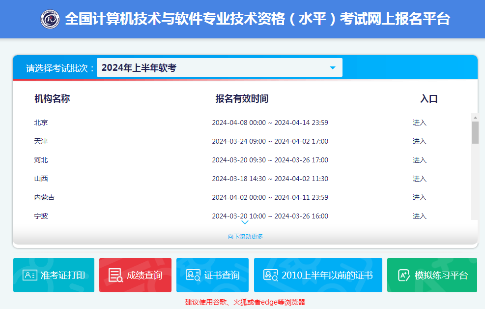The height and width of the screenshot is (309, 485).
Task: Click the pre-2010 certificate icon
Action: coord(271,275)
